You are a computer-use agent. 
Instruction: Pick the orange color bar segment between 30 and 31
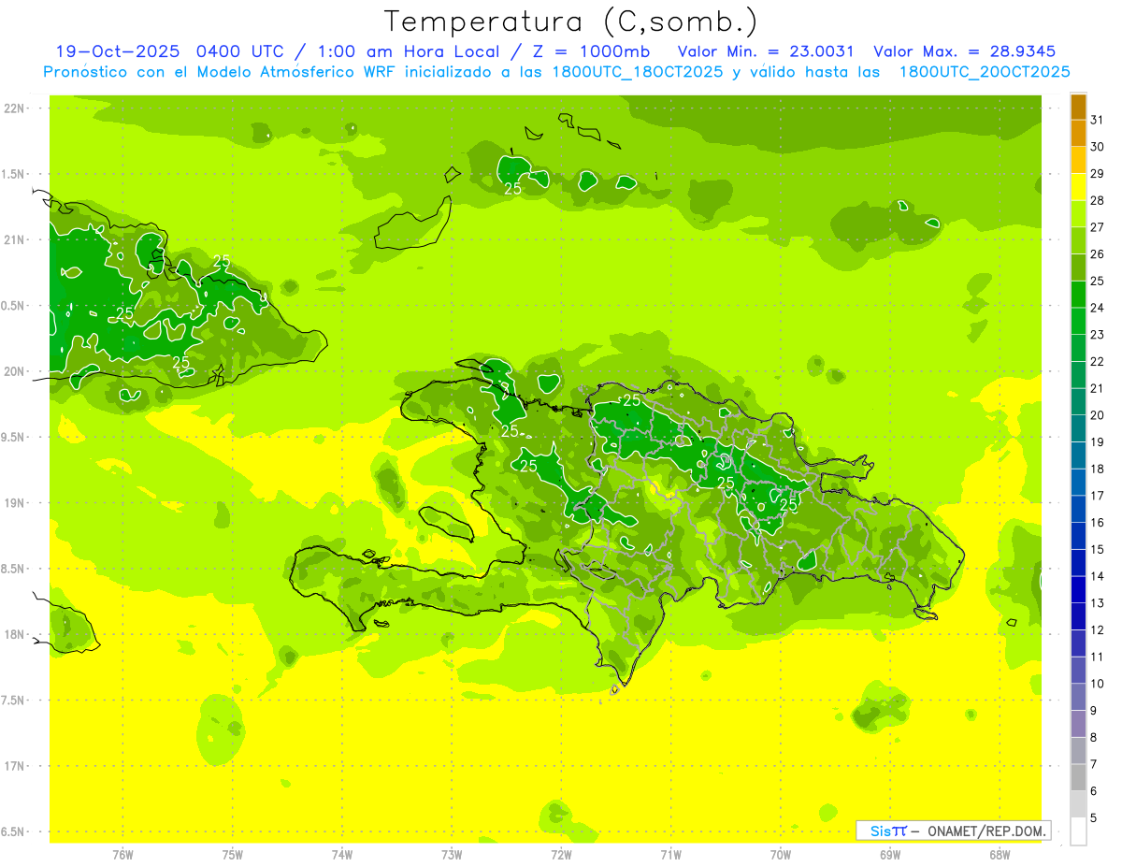tap(1078, 134)
